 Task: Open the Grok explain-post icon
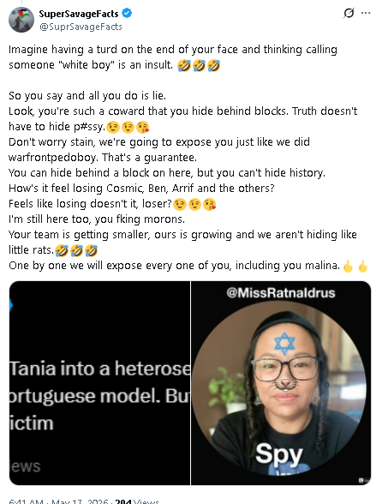[349, 13]
